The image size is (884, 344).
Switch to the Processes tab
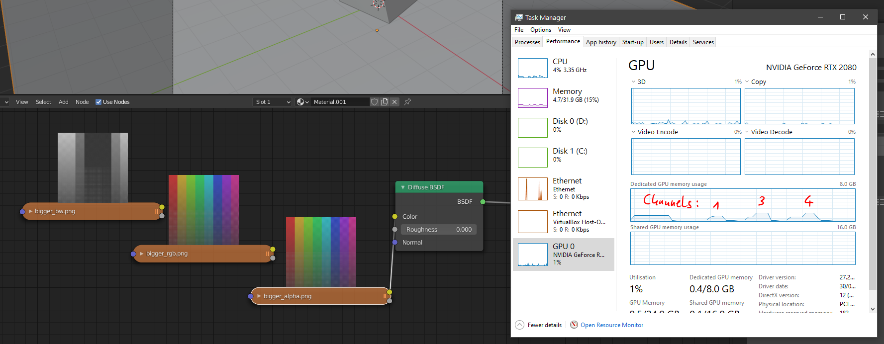527,42
